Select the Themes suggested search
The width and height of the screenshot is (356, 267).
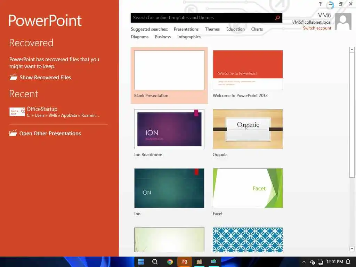click(x=212, y=29)
